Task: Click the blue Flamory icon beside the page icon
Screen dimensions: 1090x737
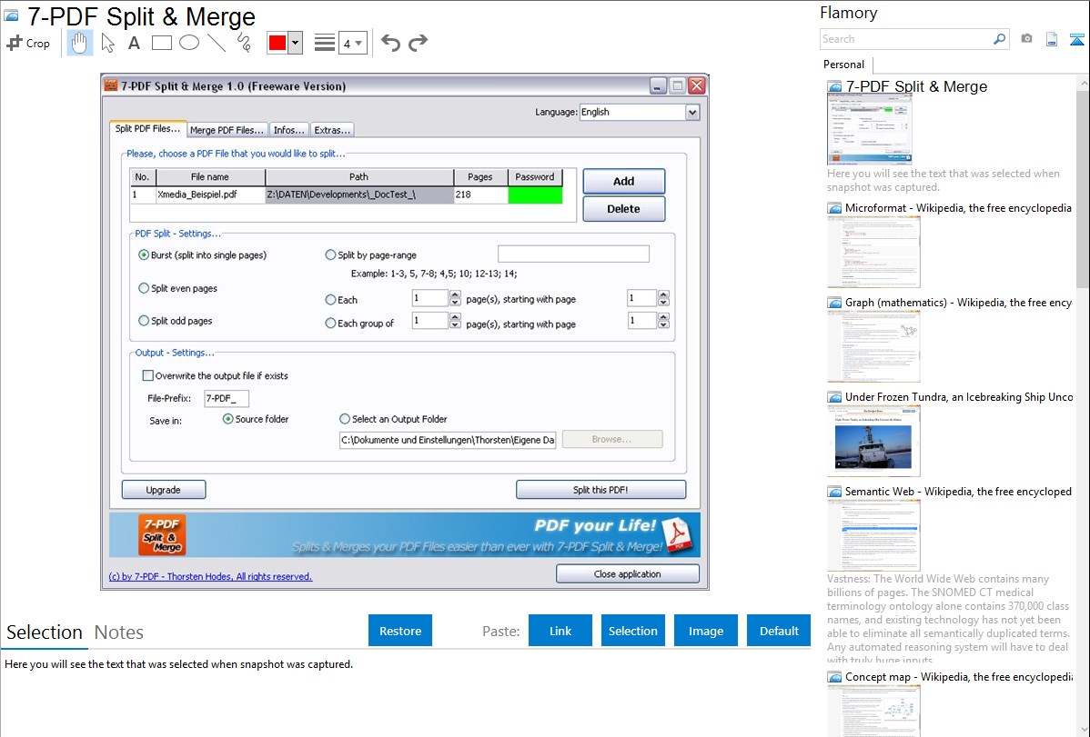Action: pyautogui.click(x=1076, y=39)
